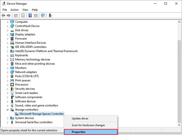Choose Scan for hardware changes in context menu
Viewport: 182px width, 135px height.
click(x=91, y=125)
